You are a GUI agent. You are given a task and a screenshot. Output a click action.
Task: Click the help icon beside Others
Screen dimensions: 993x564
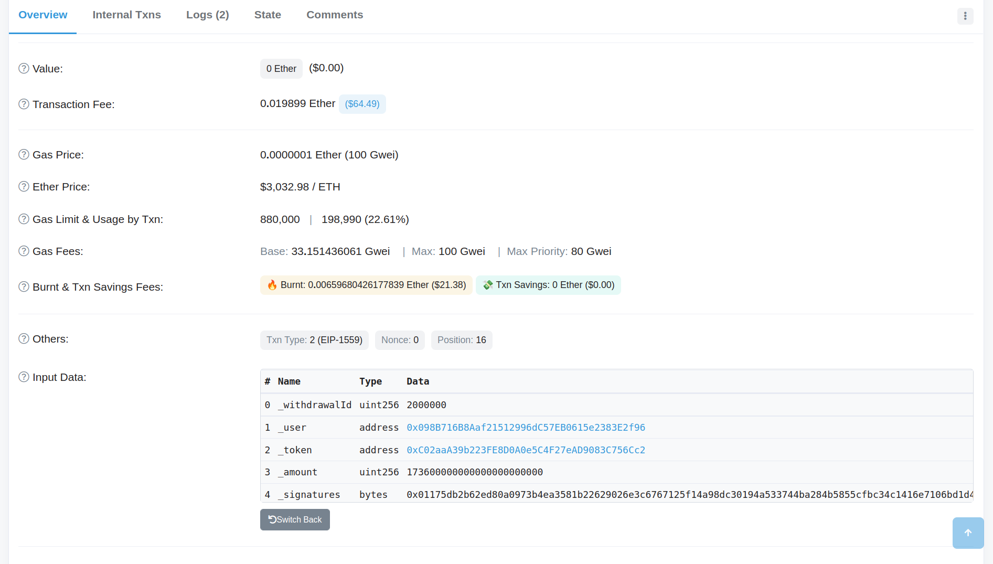24,338
